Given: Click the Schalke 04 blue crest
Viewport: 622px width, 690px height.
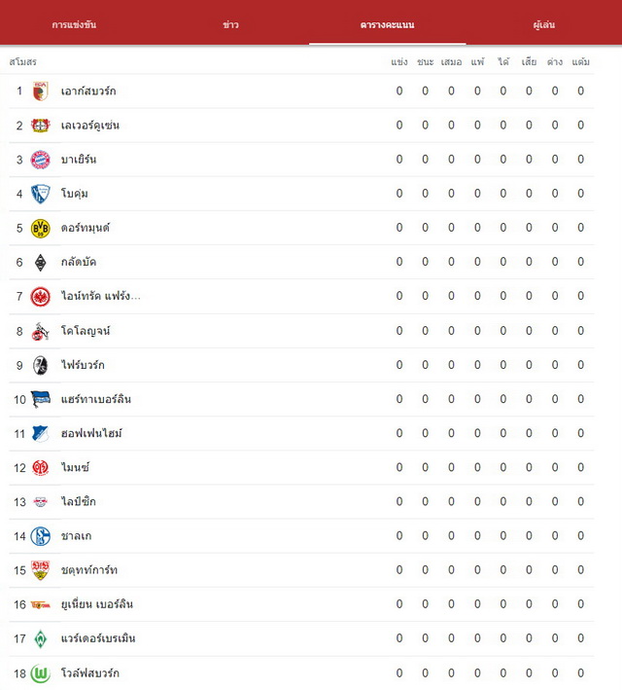Looking at the screenshot, I should point(41,536).
